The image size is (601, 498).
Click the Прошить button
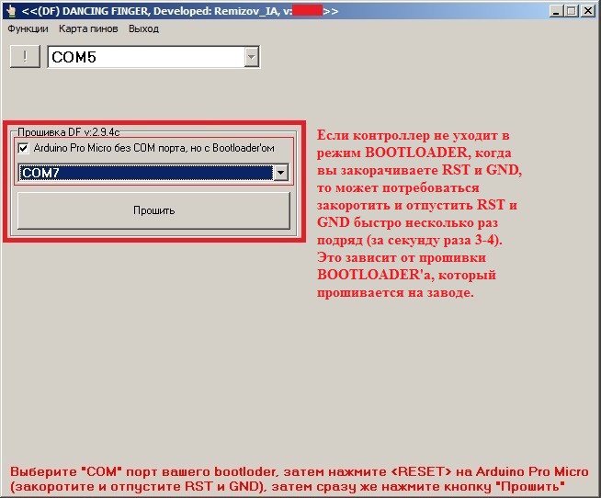pyautogui.click(x=153, y=210)
